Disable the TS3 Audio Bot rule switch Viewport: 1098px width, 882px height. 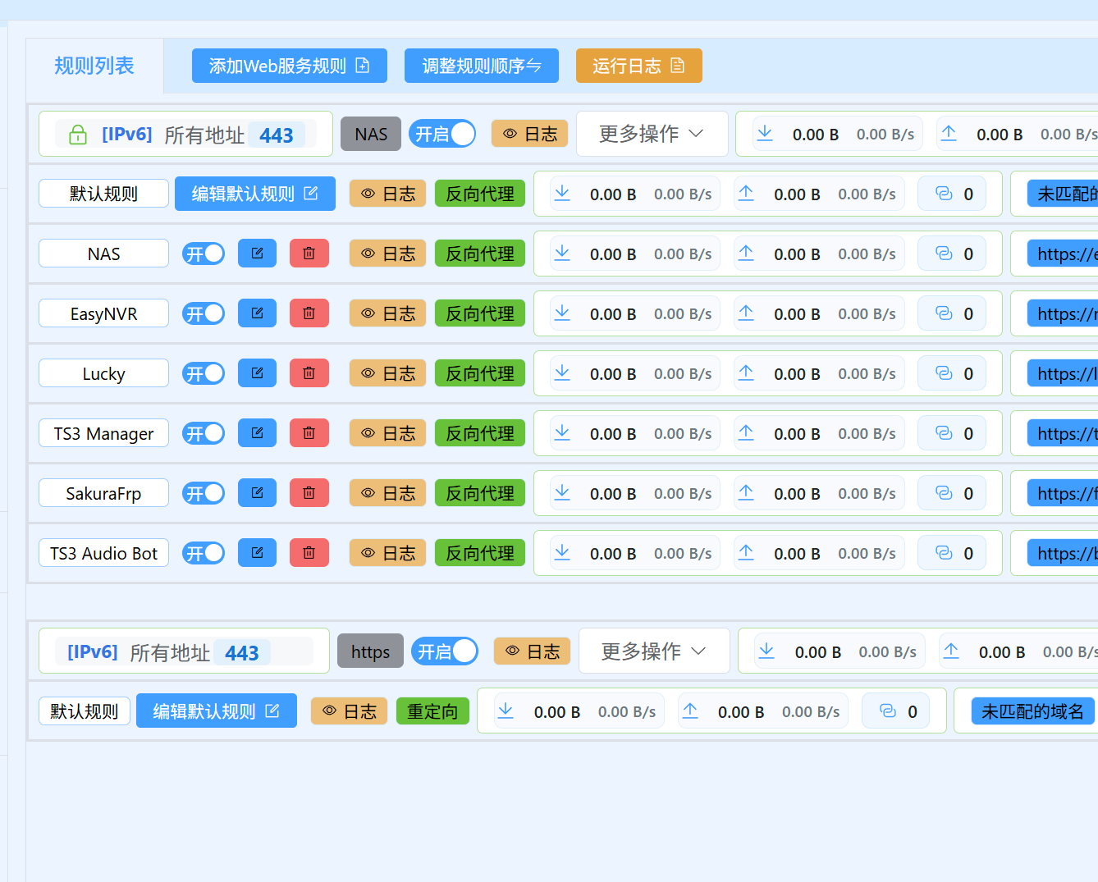click(x=204, y=553)
